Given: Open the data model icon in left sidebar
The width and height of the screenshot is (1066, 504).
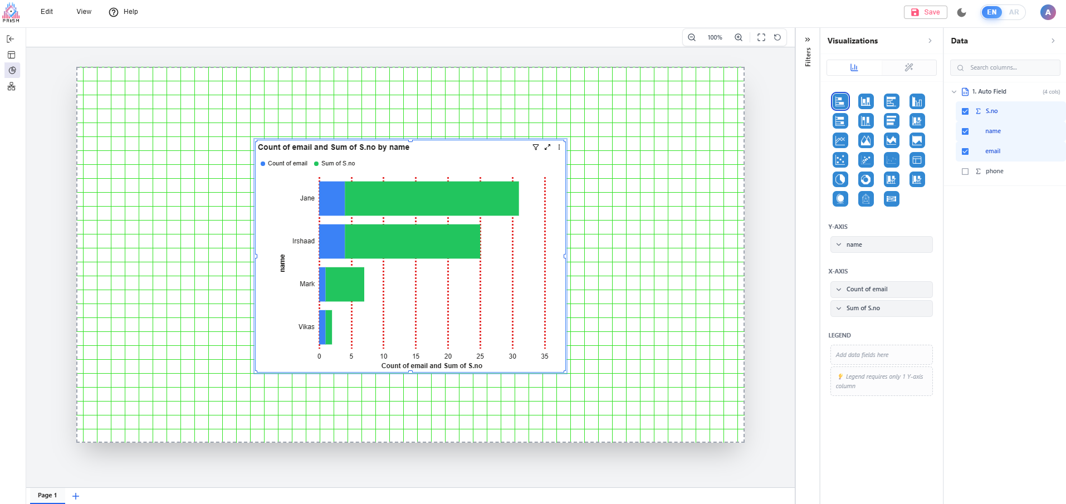Looking at the screenshot, I should tap(11, 86).
